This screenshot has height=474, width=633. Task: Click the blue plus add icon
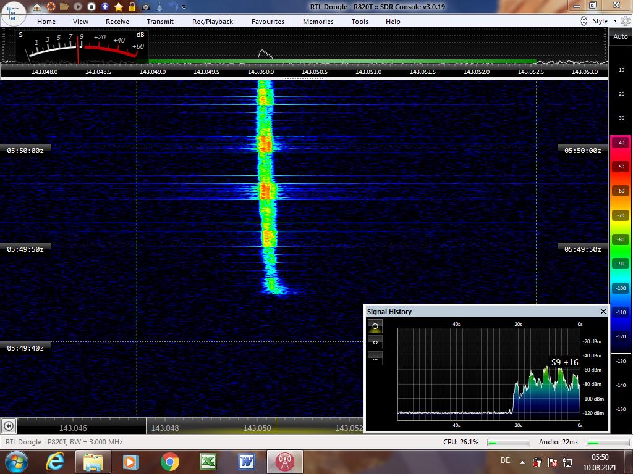(x=105, y=7)
